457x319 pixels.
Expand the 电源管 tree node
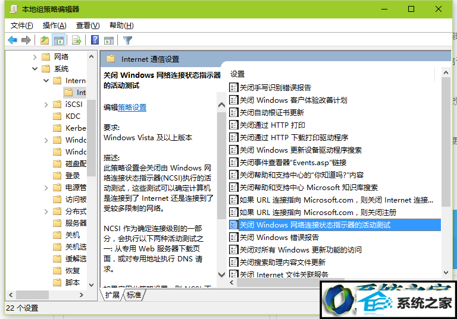46,188
